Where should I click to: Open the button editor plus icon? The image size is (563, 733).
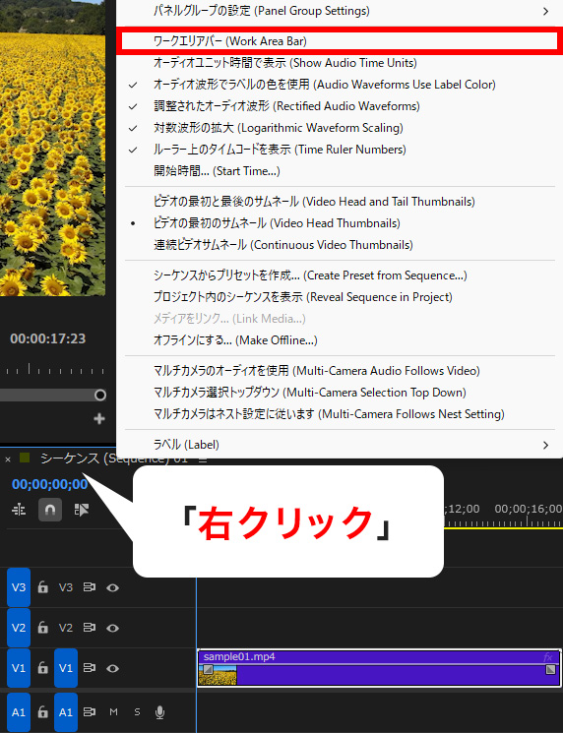(x=99, y=418)
